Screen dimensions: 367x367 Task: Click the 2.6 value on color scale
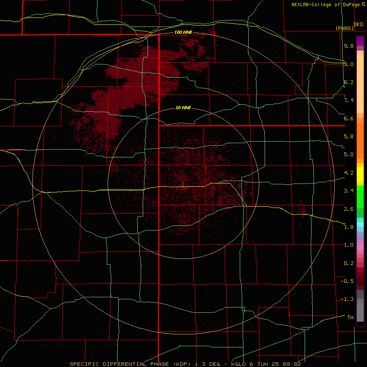(x=349, y=209)
